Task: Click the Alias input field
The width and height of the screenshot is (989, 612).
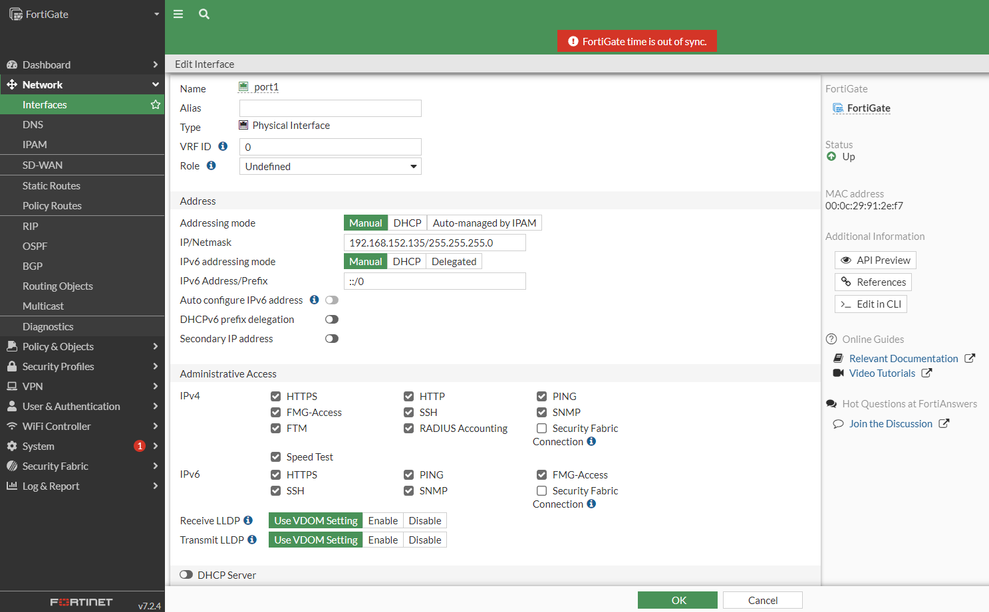Action: 331,108
